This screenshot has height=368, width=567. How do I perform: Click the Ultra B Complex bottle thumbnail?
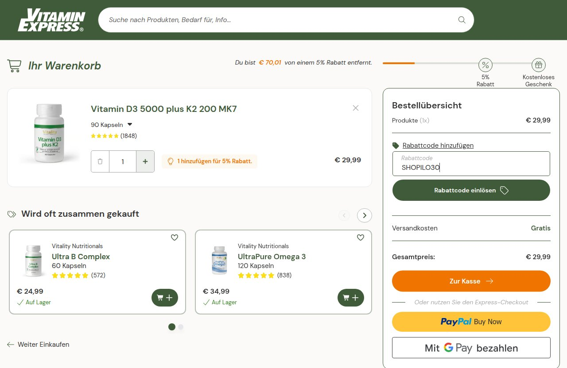[33, 261]
